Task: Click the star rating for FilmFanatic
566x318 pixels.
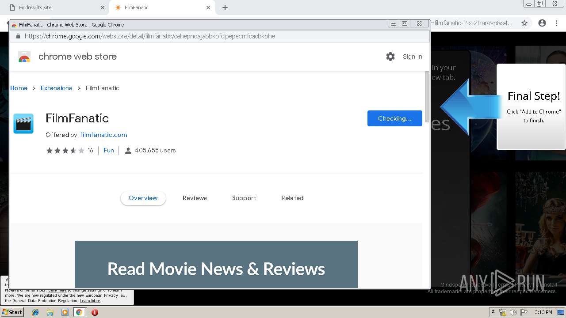Action: [x=65, y=151]
